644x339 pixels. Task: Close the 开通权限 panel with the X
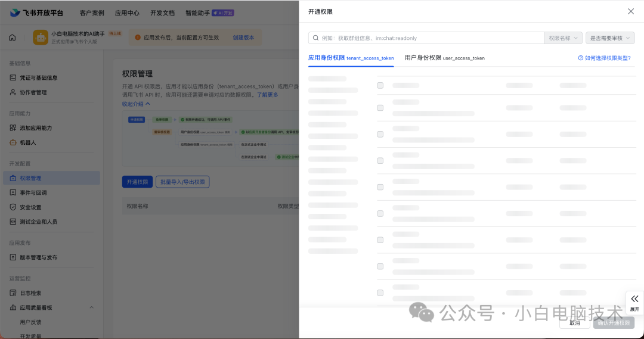point(631,11)
